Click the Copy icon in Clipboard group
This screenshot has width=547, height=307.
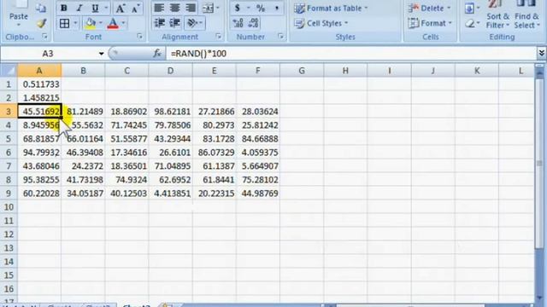pos(41,8)
